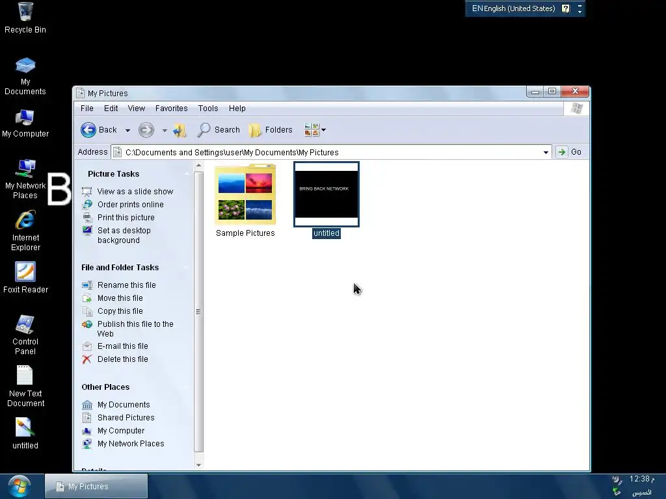Go back using the Back arrow button

tap(88, 130)
